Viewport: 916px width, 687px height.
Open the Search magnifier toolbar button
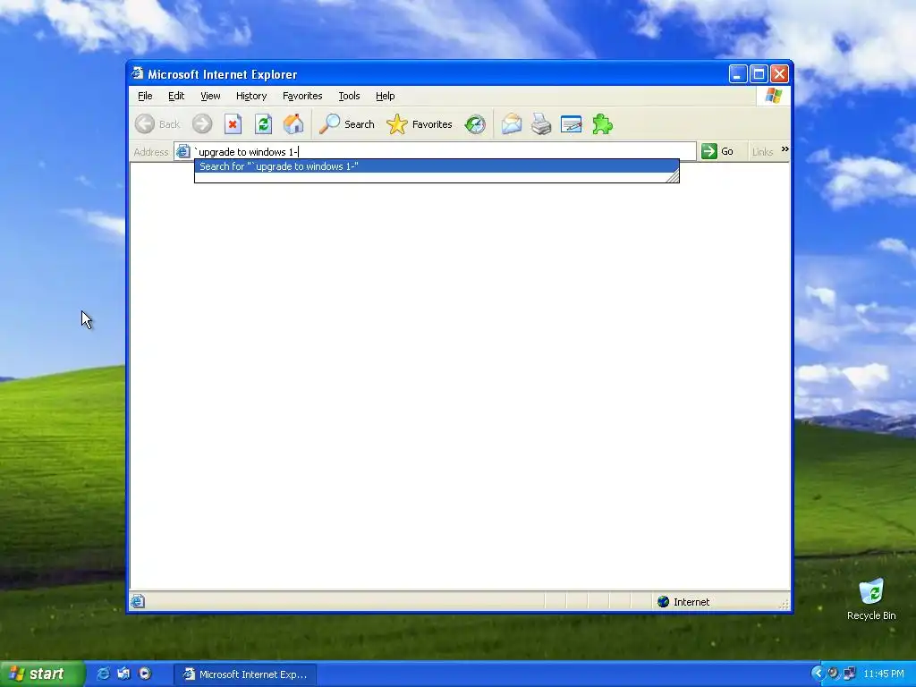coord(347,123)
